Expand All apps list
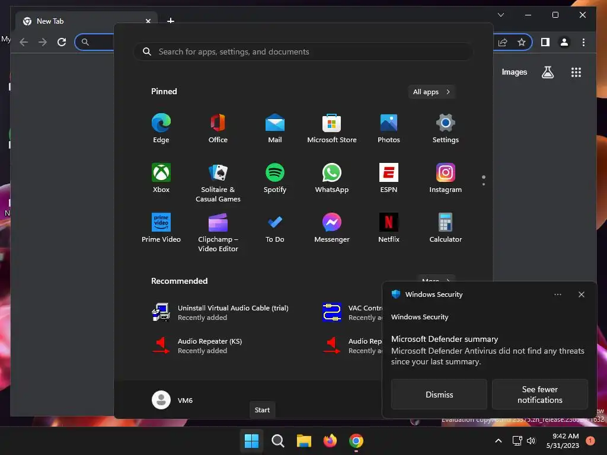 pos(432,92)
